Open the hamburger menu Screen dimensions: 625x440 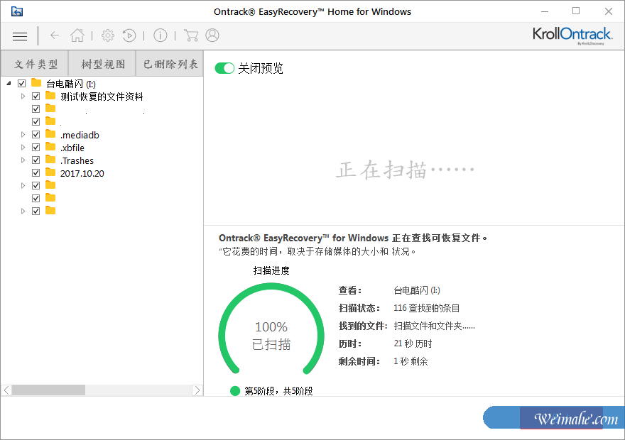(x=19, y=35)
